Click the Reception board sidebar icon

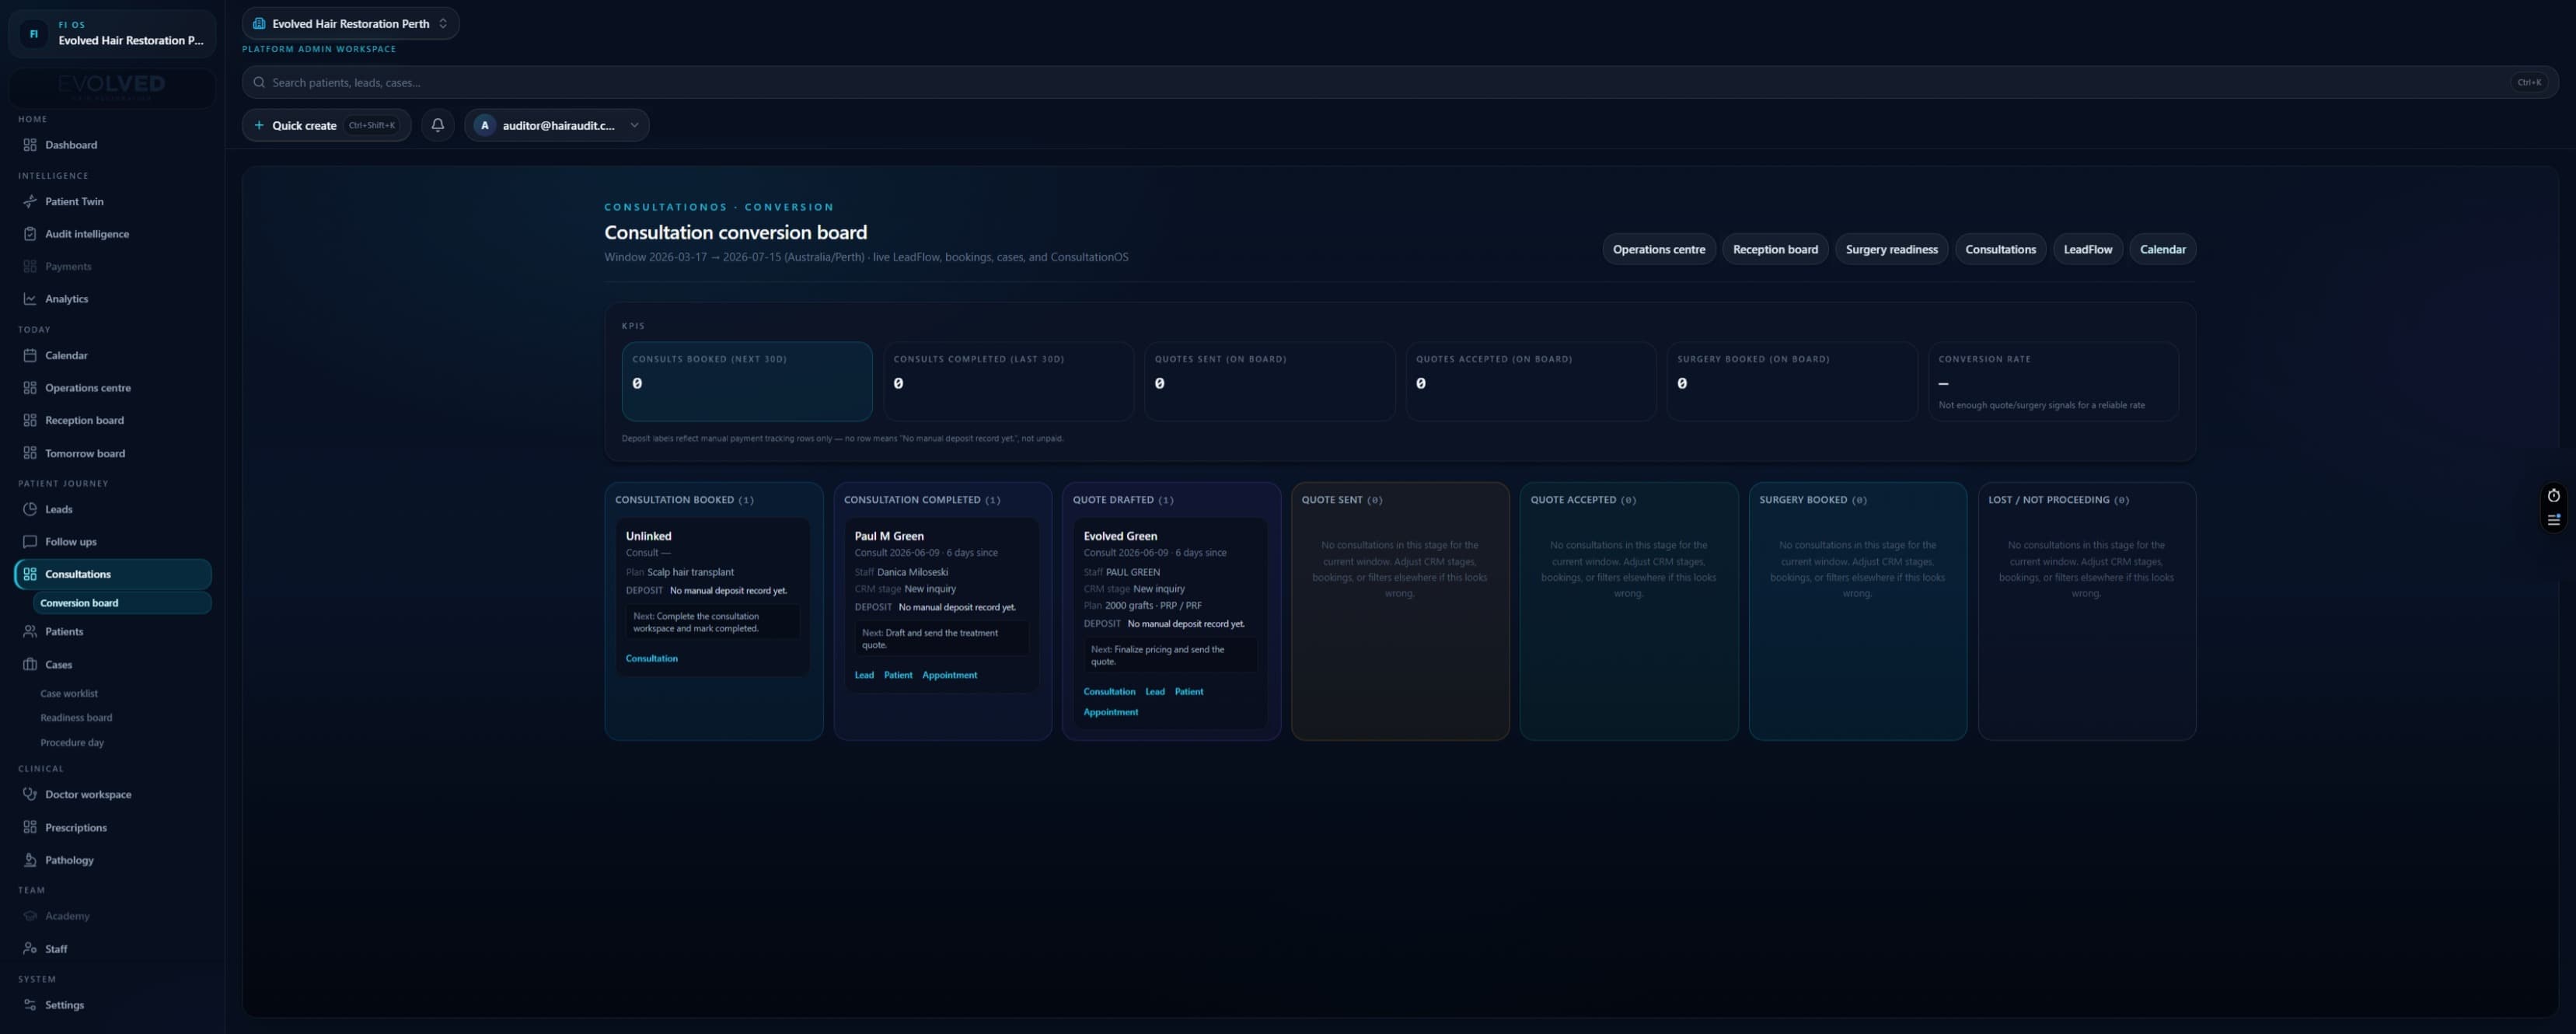(30, 420)
